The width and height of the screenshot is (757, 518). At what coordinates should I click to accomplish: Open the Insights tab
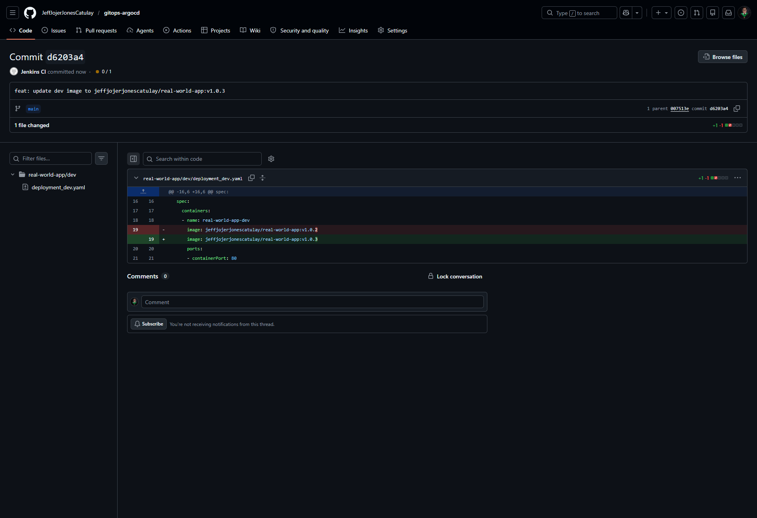[353, 30]
